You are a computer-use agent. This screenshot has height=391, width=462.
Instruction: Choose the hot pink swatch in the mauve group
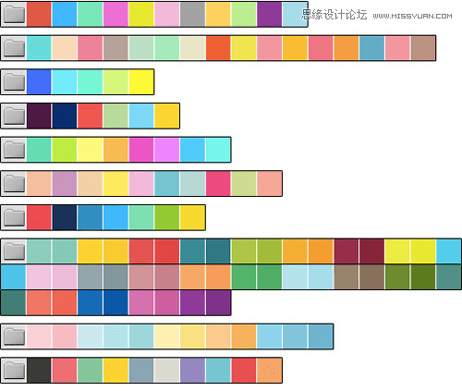click(x=218, y=184)
